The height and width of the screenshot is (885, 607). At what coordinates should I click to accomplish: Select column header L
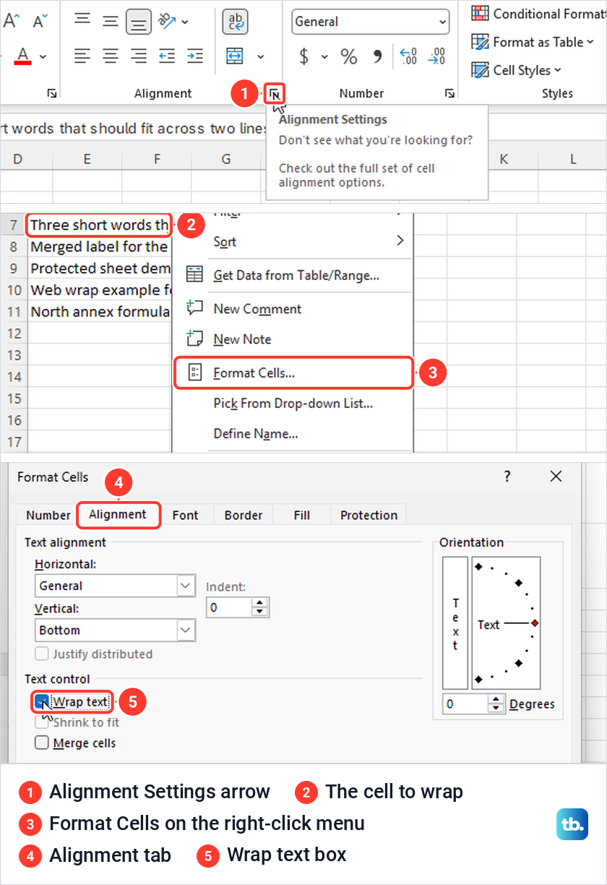point(572,158)
